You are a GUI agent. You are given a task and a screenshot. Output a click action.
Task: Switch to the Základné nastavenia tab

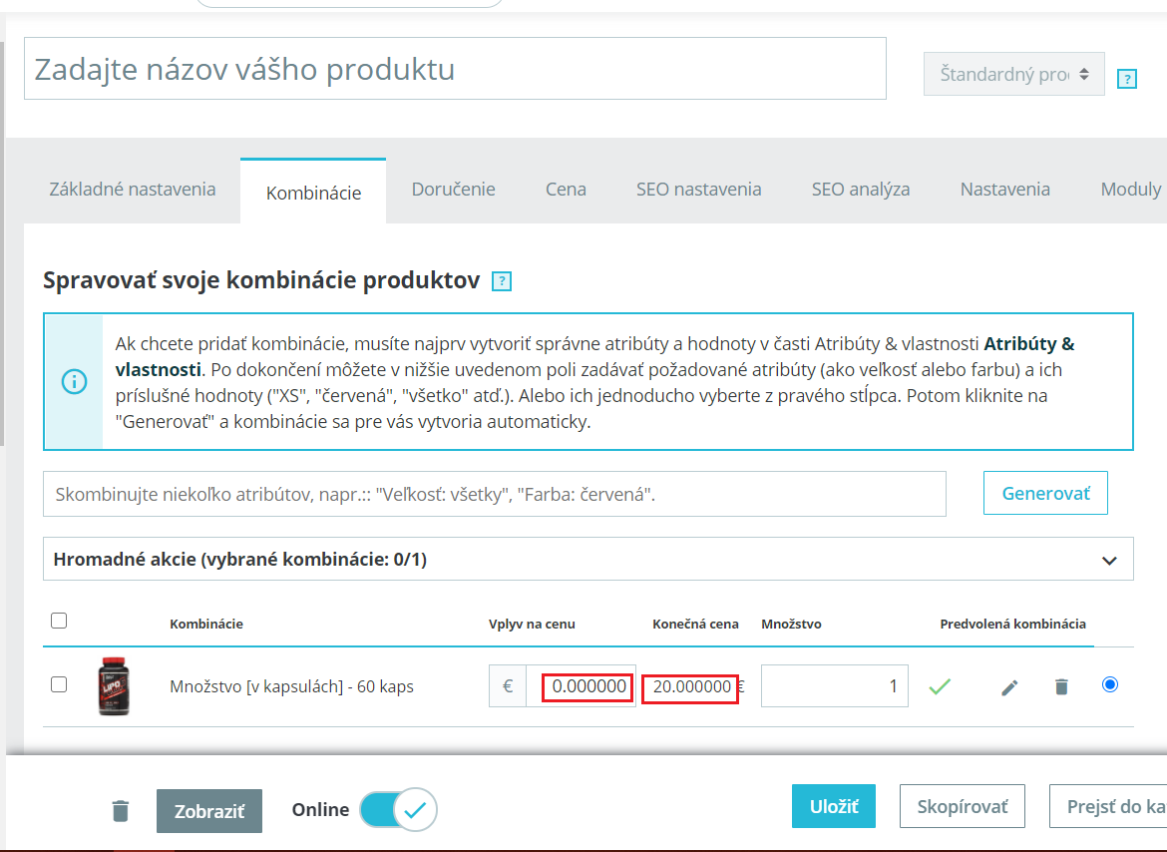[x=133, y=189]
